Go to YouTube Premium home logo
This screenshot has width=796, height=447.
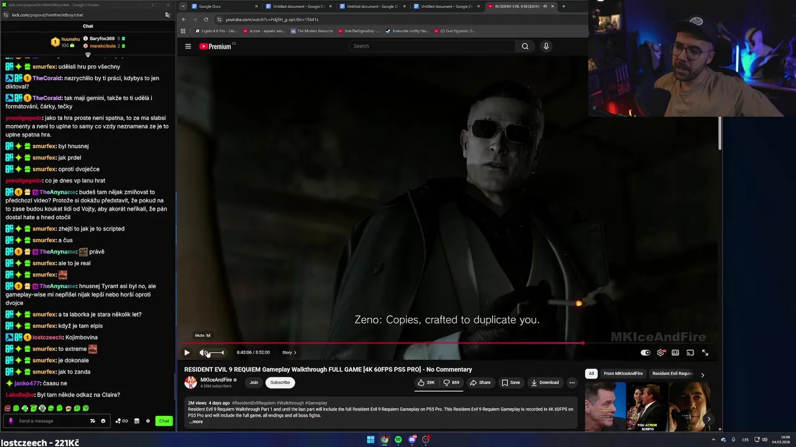tap(215, 46)
